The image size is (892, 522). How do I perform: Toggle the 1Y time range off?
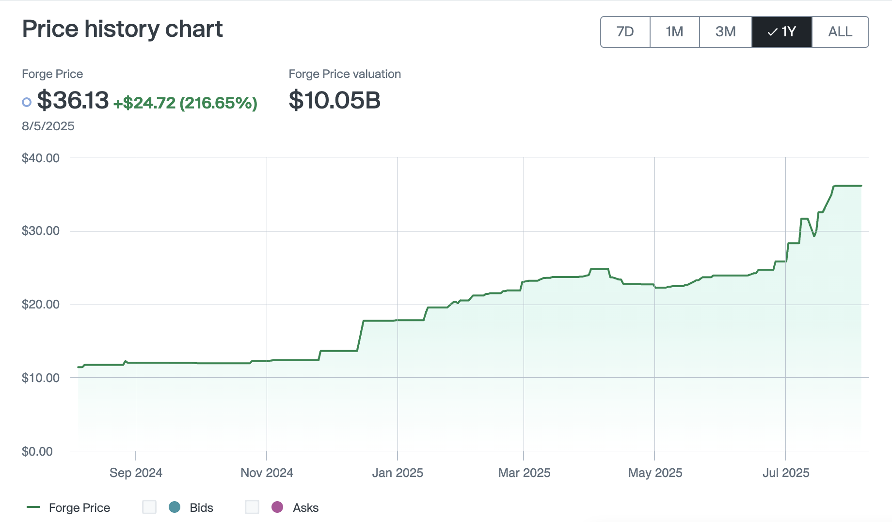pos(781,31)
